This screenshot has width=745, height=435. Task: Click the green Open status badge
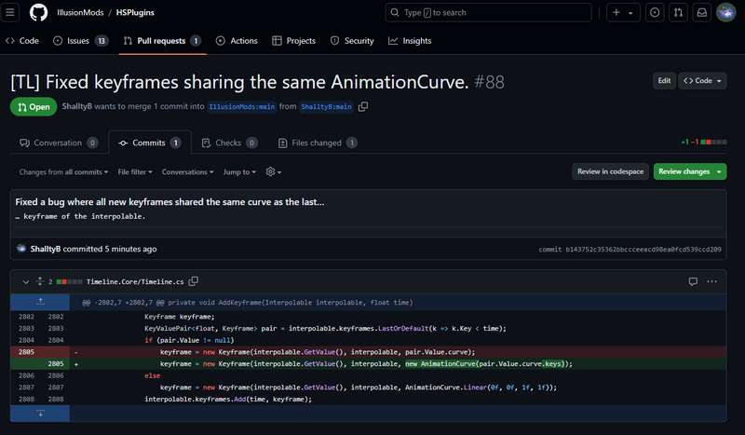click(34, 107)
